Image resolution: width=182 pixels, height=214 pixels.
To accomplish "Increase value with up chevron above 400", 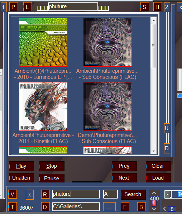I will click(154, 193).
